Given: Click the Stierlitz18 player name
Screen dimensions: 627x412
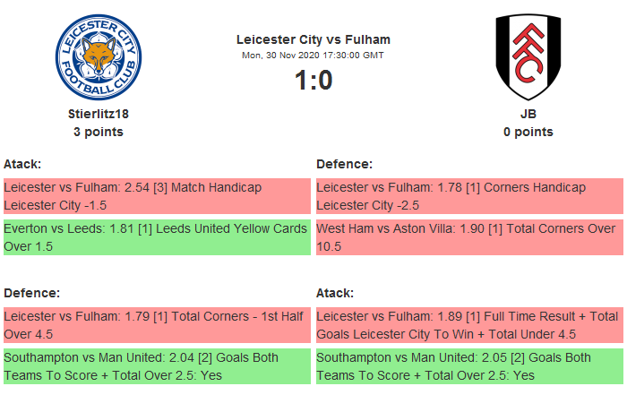Looking at the screenshot, I should pyautogui.click(x=99, y=114).
